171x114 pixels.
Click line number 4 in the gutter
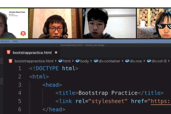(x=20, y=93)
